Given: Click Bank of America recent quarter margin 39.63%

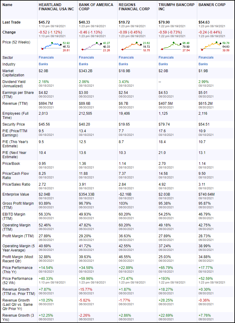Looking at the screenshot, I should pyautogui.click(x=85, y=257).
